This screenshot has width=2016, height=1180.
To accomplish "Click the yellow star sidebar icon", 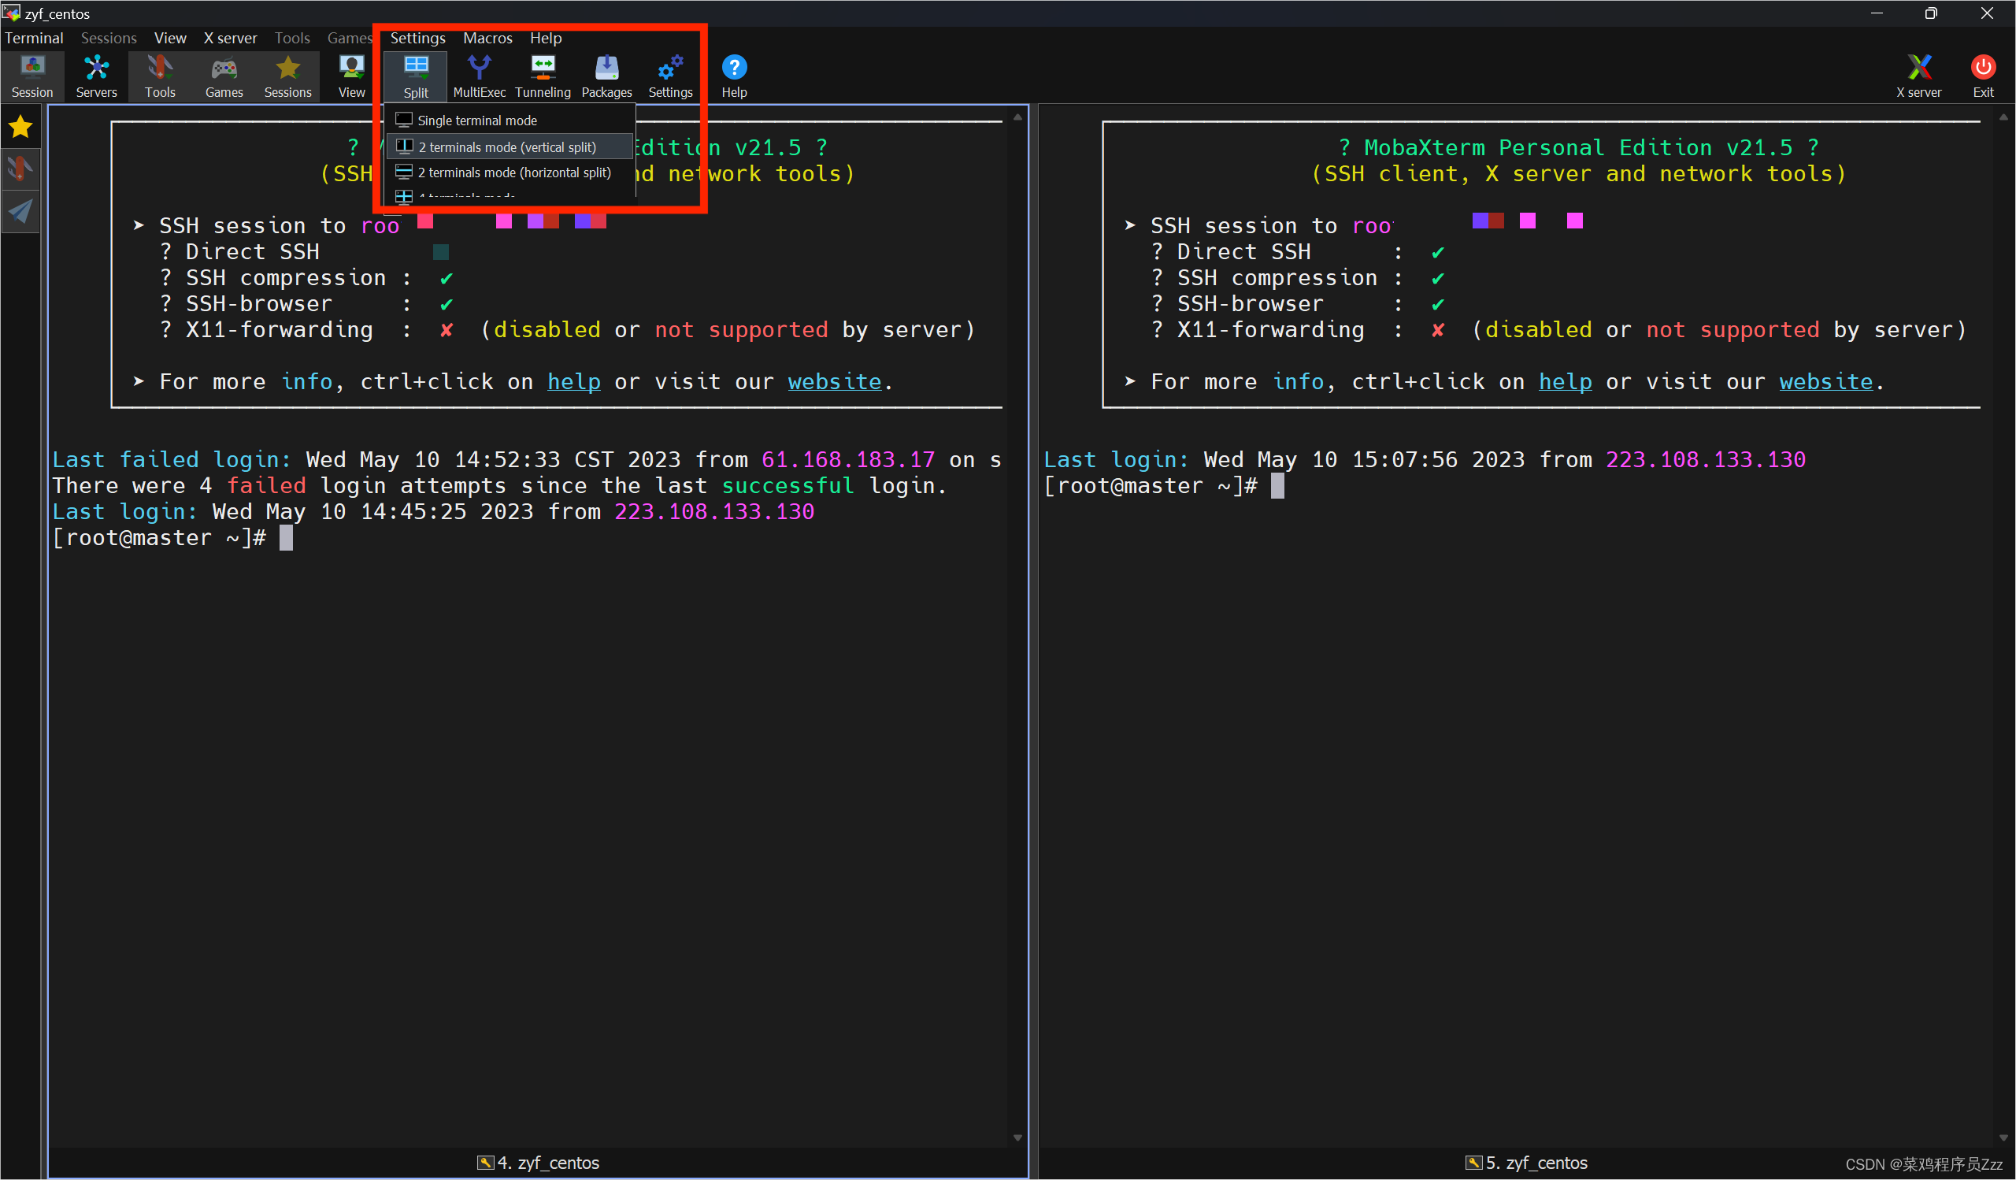I will point(20,126).
